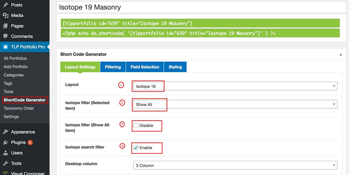Click the Isotope filter (Show All item) label
349x175 pixels.
87,128
